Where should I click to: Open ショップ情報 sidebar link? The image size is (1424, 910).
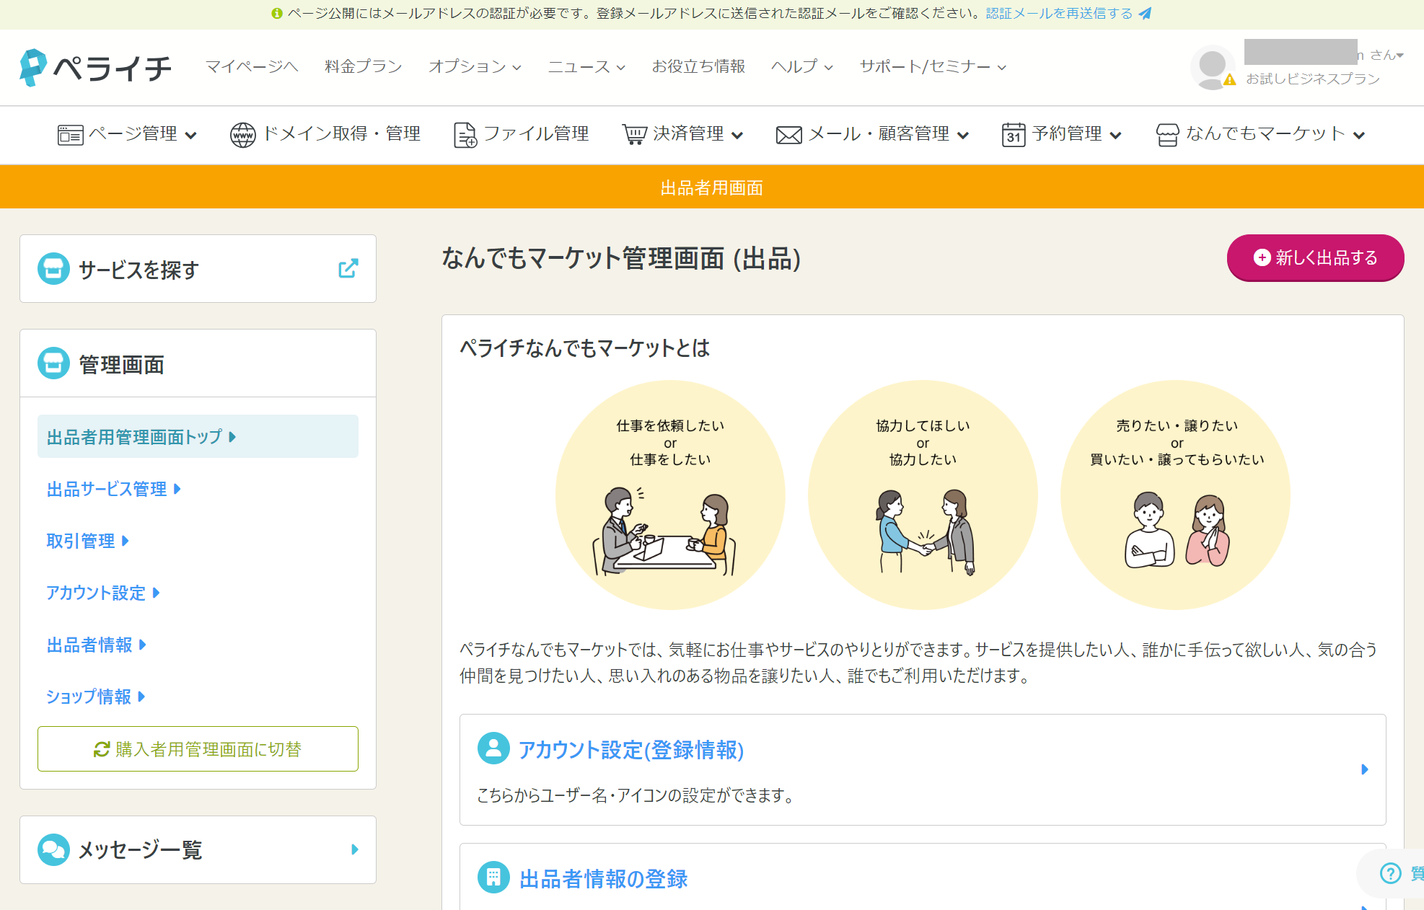point(95,697)
